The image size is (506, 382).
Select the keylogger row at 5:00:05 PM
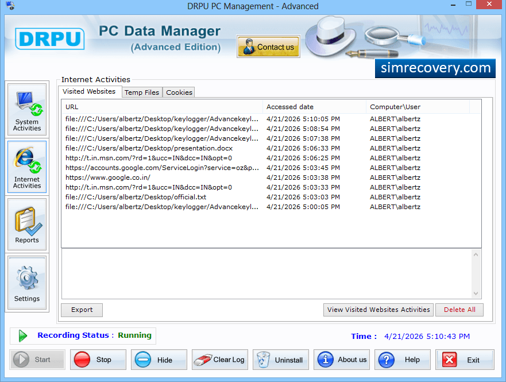coord(271,207)
